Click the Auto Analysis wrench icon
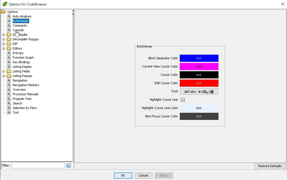 click(9, 16)
